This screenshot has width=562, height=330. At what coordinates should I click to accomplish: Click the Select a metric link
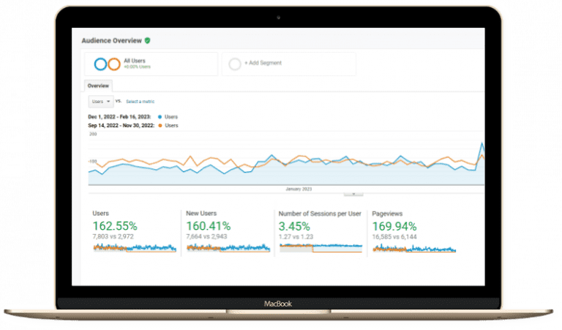tap(140, 101)
